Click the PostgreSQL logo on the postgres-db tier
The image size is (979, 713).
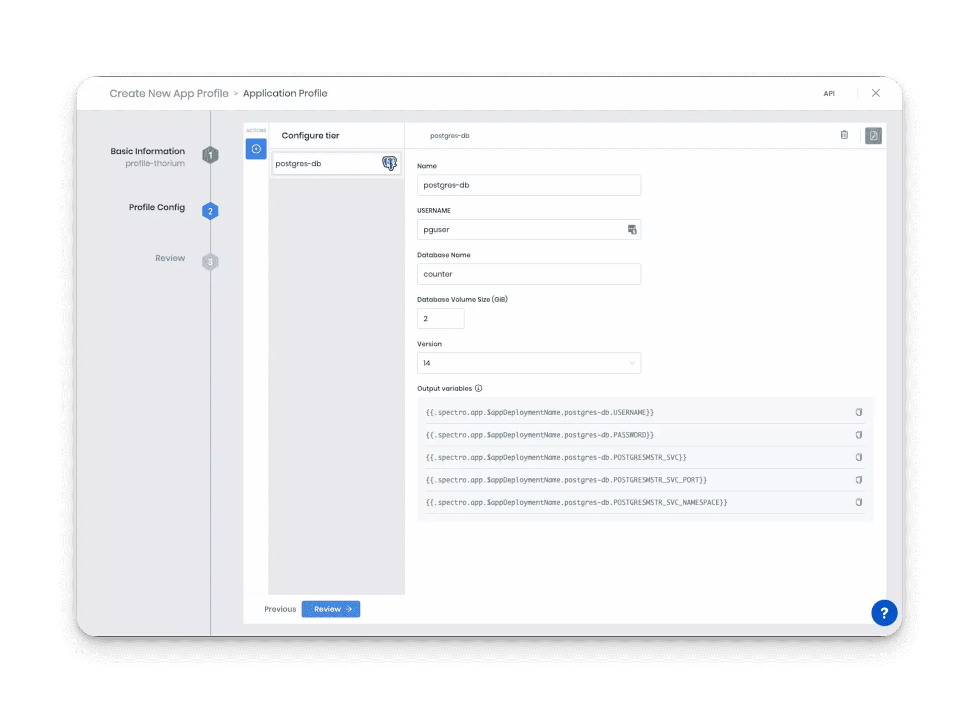389,163
